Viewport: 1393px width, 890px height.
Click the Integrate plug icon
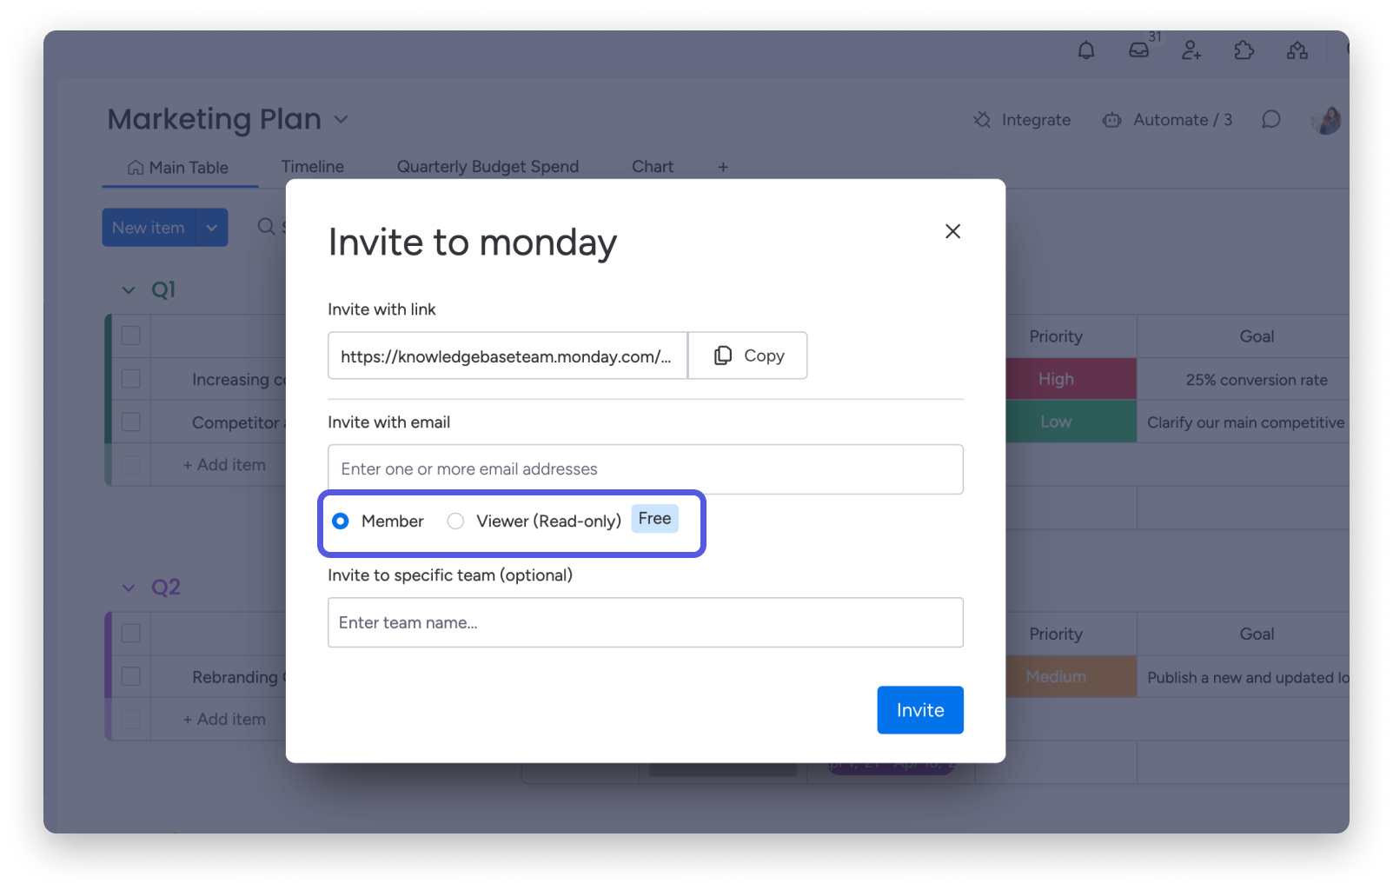click(981, 119)
